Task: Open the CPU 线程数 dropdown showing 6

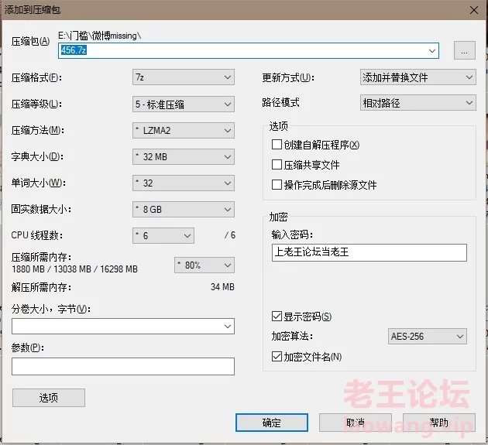Action: [163, 236]
